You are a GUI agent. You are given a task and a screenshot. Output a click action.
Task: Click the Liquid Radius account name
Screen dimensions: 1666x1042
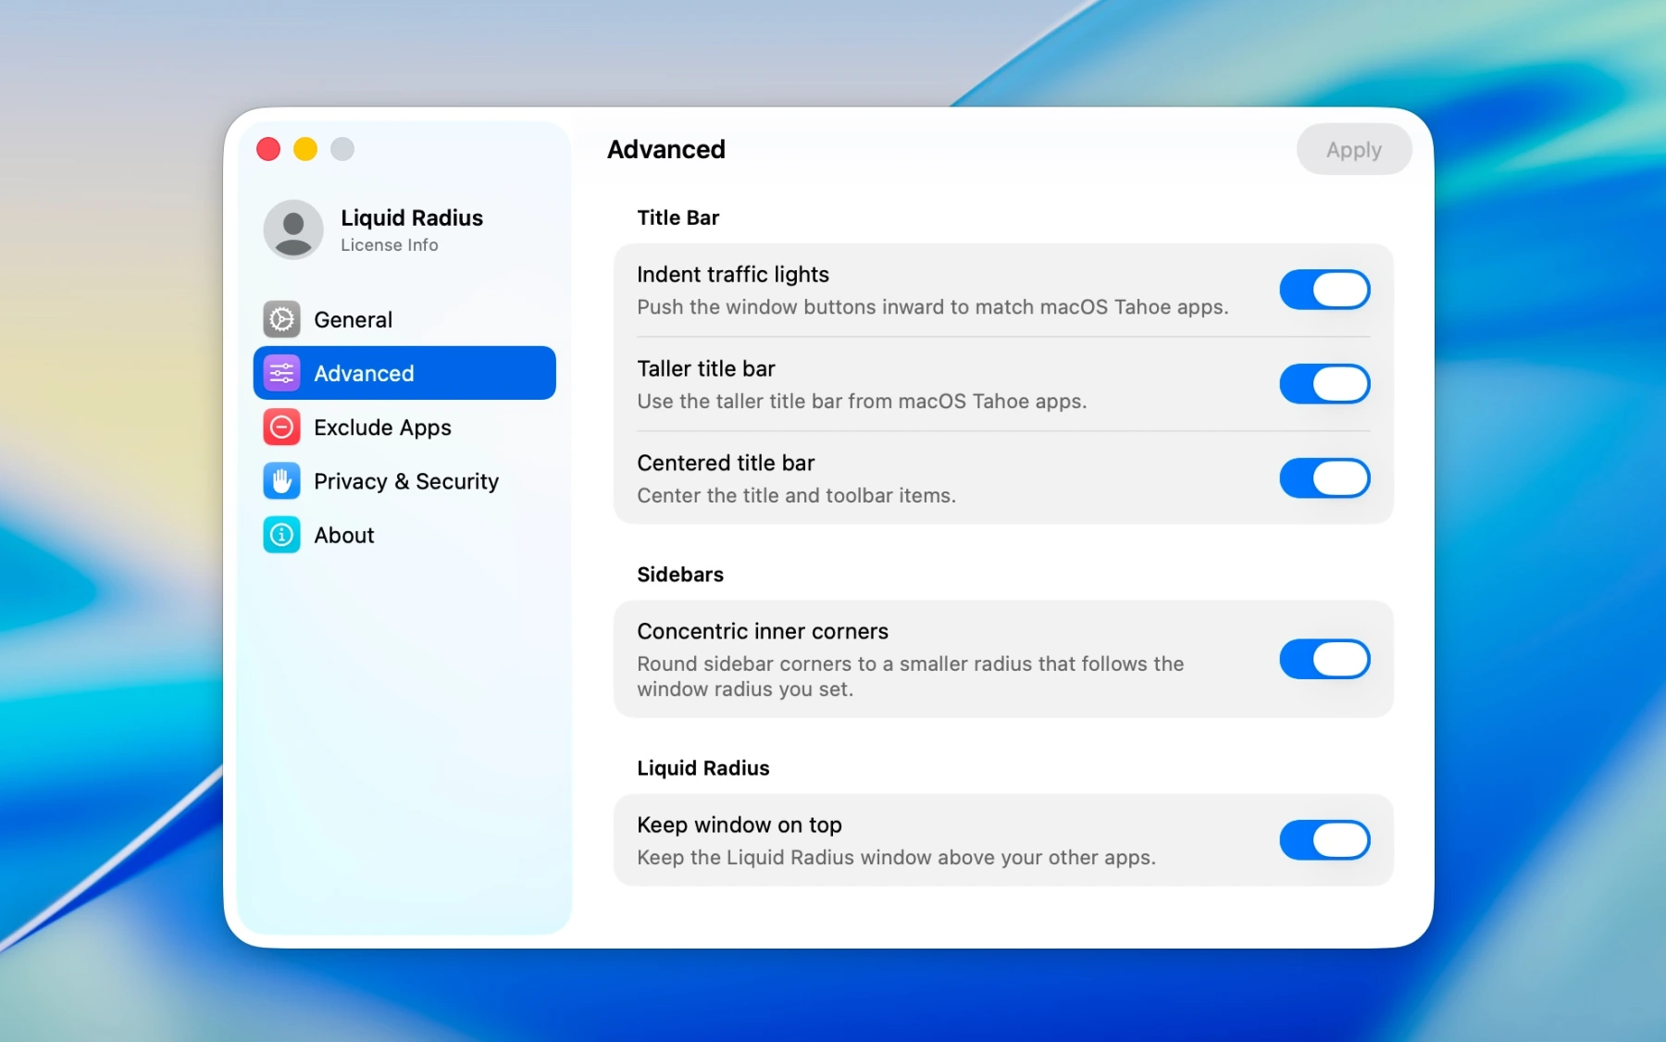pyautogui.click(x=412, y=217)
